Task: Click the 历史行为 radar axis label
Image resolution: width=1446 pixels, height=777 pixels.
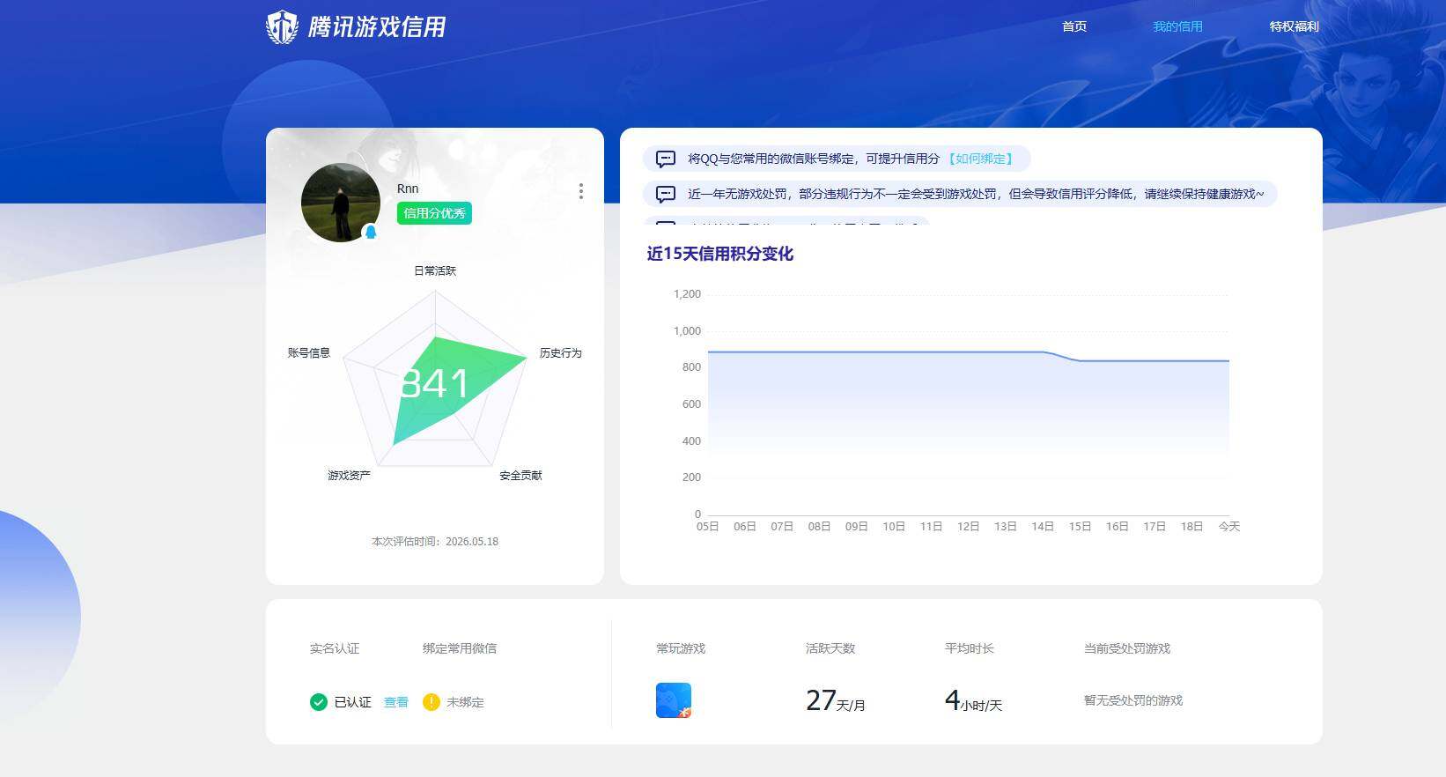Action: (560, 352)
